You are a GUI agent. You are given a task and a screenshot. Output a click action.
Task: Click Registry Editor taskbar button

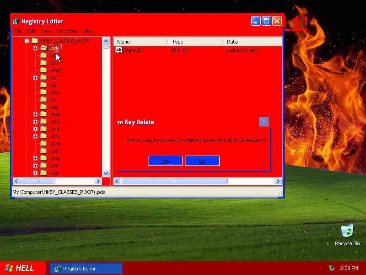86,269
